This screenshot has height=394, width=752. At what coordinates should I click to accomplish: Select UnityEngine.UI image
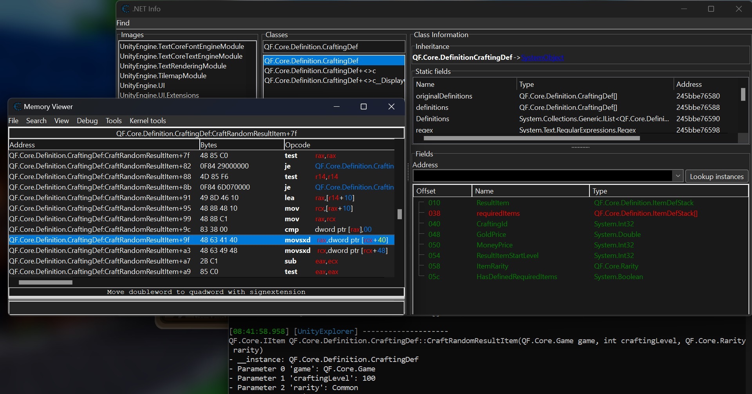(x=188, y=86)
